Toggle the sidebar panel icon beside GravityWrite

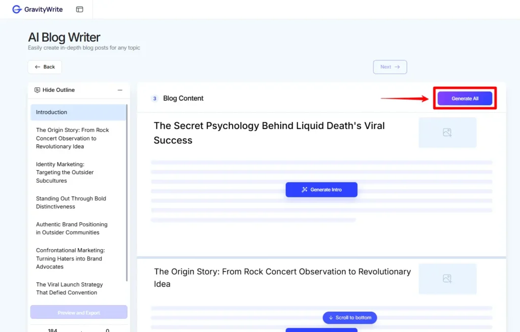coord(80,9)
